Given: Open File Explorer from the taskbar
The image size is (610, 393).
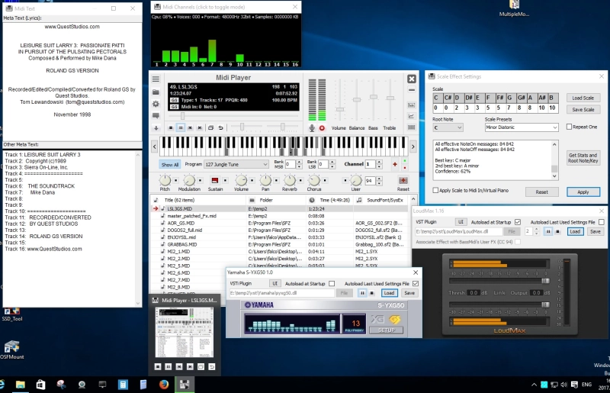Looking at the screenshot, I should tap(21, 385).
